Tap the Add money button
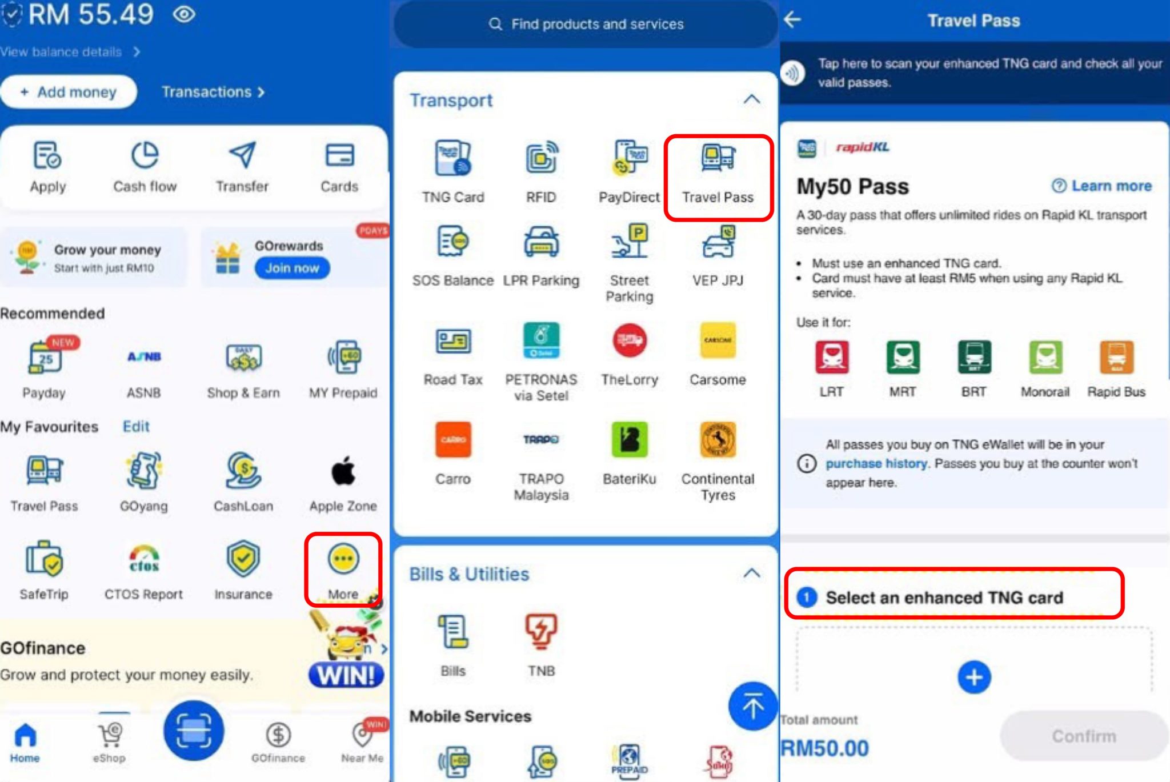 pyautogui.click(x=69, y=92)
